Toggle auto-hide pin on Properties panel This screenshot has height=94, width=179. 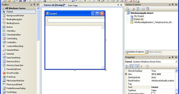(x=173, y=57)
